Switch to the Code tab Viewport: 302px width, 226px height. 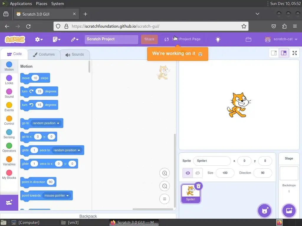click(x=14, y=54)
